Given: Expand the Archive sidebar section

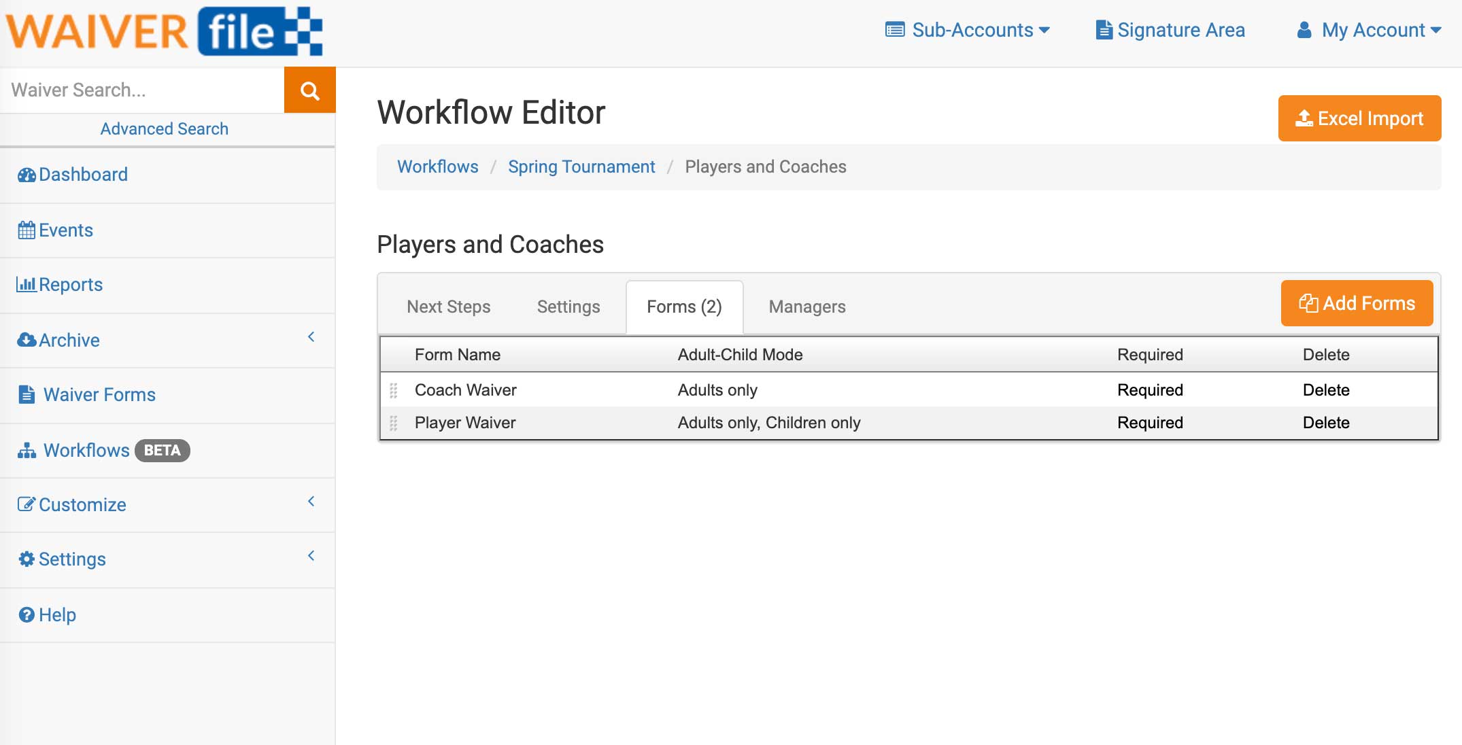Looking at the screenshot, I should click(311, 336).
